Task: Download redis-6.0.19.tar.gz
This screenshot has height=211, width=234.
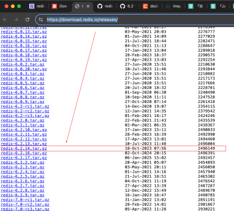Action: pyautogui.click(x=24, y=60)
